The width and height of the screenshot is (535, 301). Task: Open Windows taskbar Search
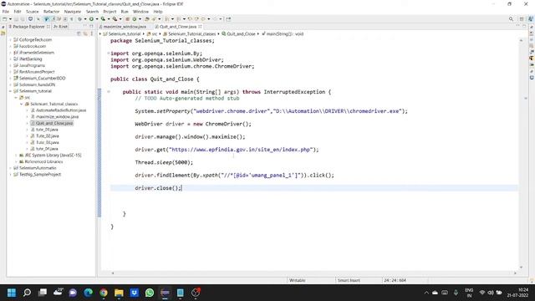(27, 293)
